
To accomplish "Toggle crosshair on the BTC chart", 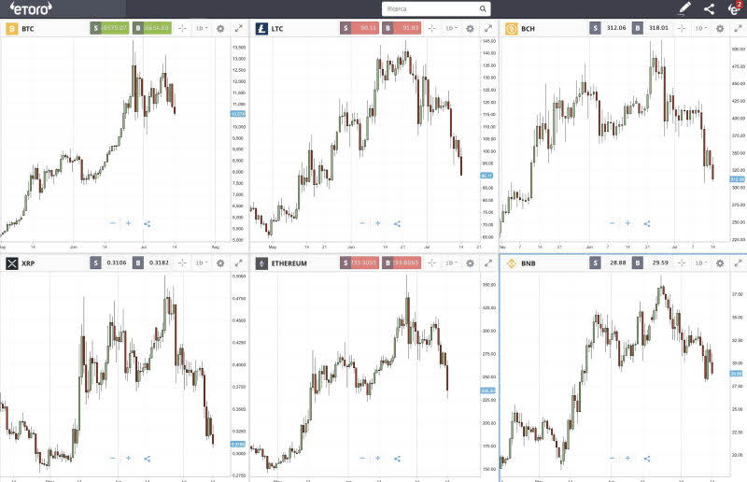I will coord(181,28).
